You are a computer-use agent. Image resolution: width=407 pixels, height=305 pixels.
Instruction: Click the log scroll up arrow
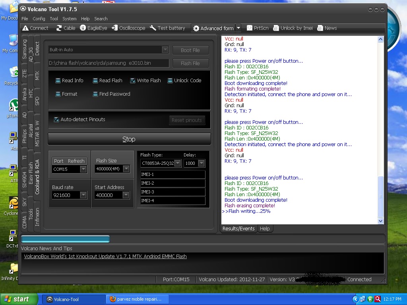pyautogui.click(x=380, y=39)
